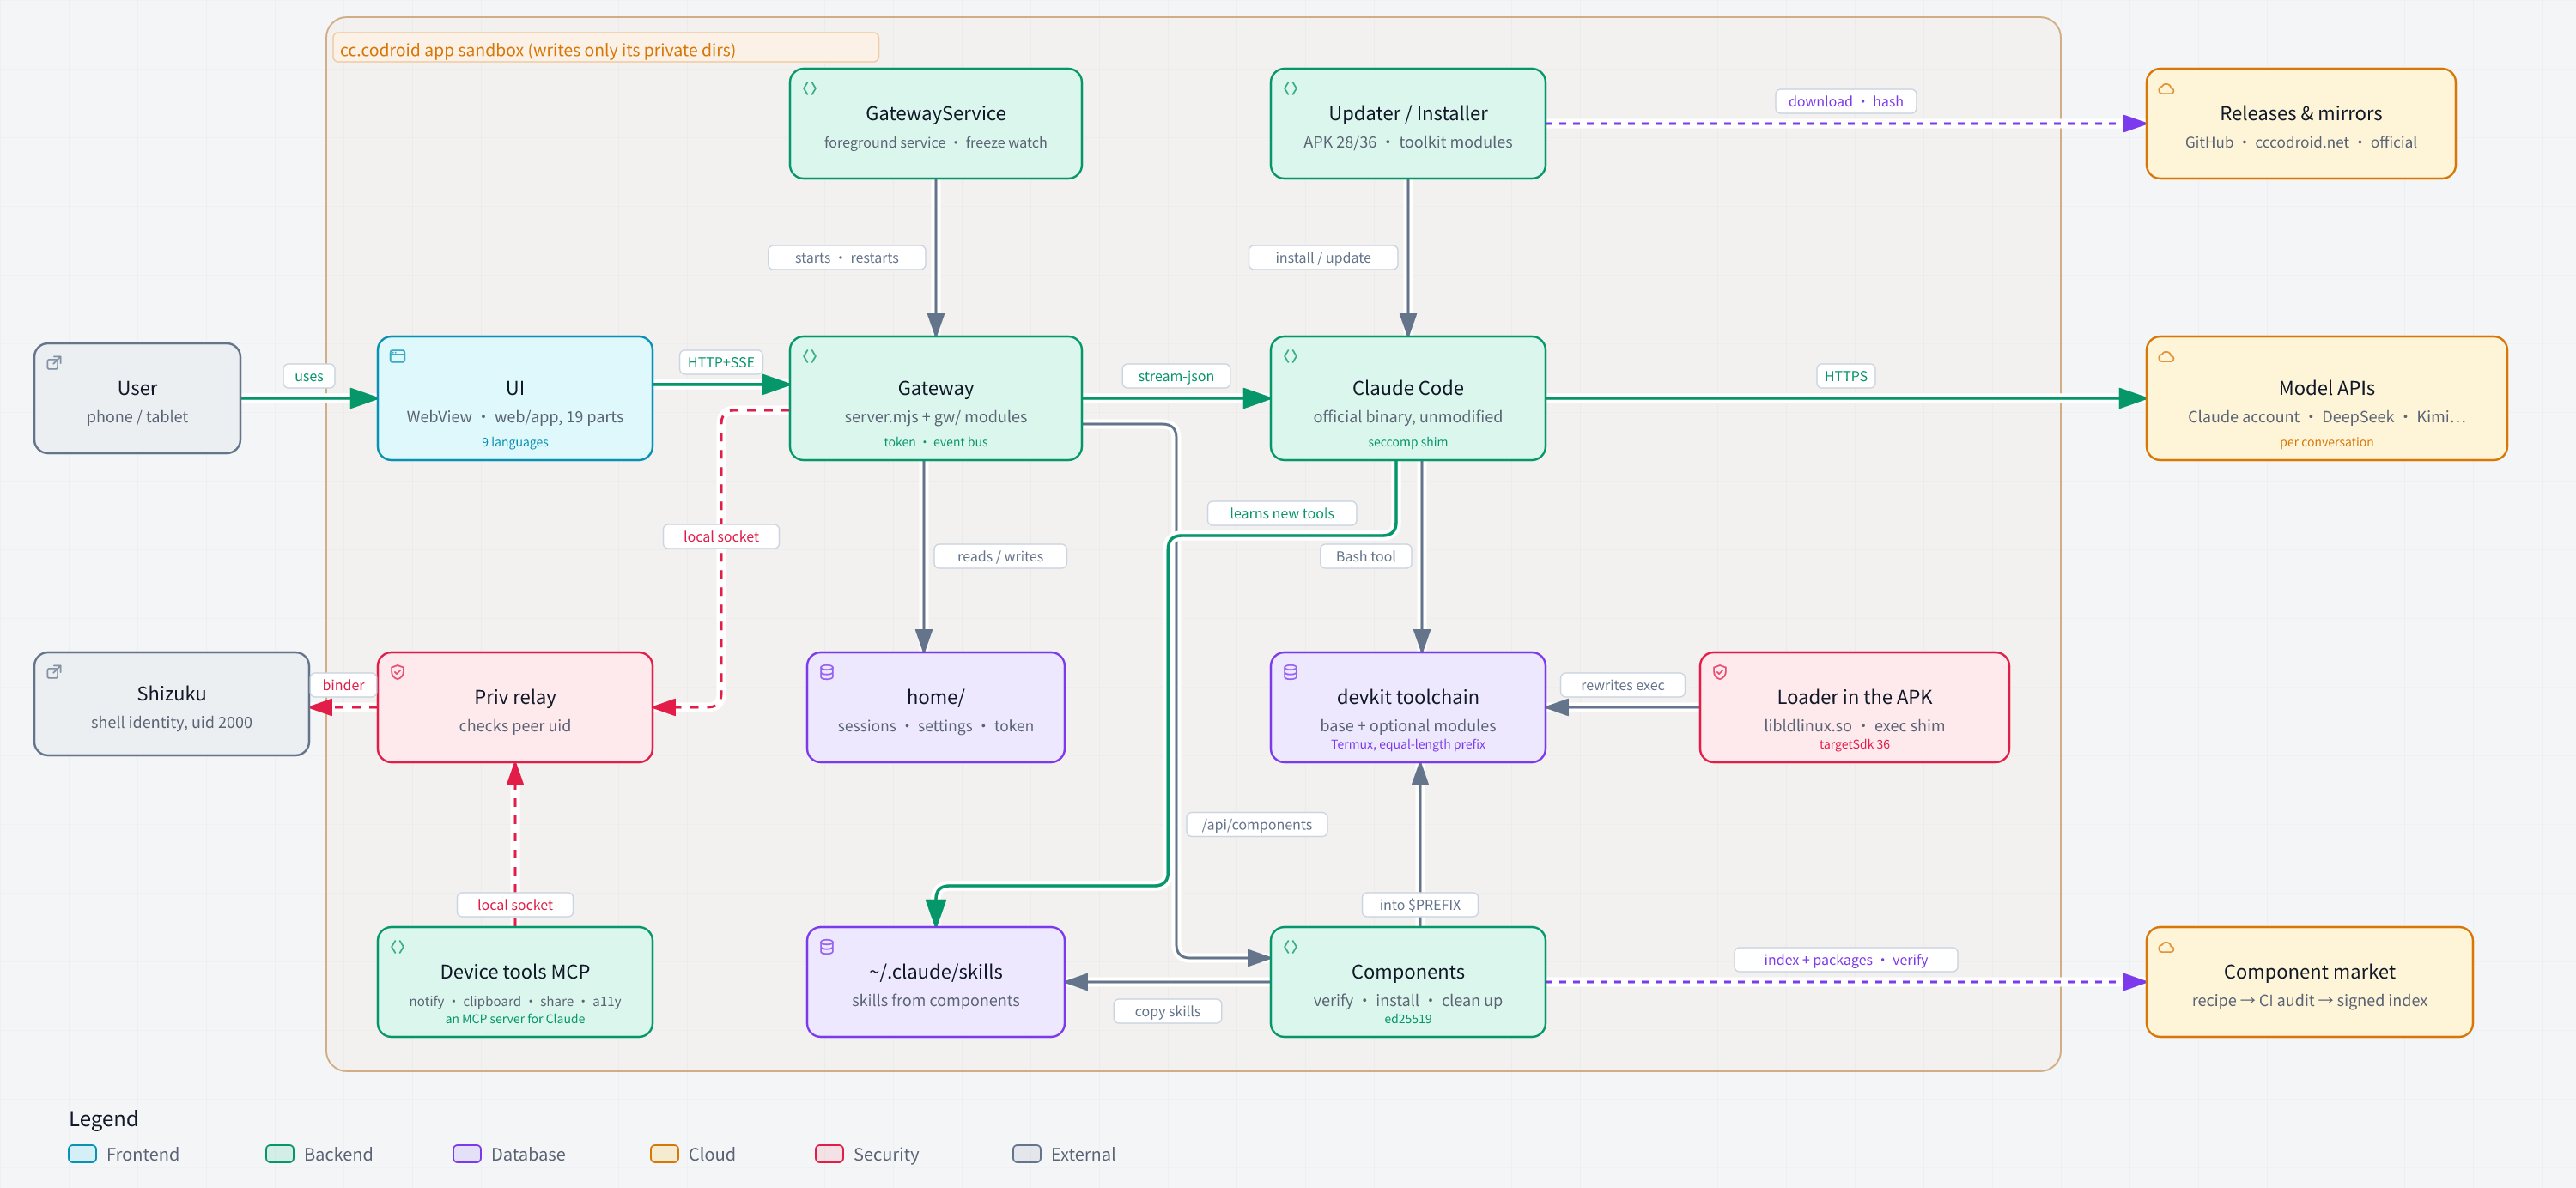Click the Frontend legend color swatch

pyautogui.click(x=82, y=1154)
